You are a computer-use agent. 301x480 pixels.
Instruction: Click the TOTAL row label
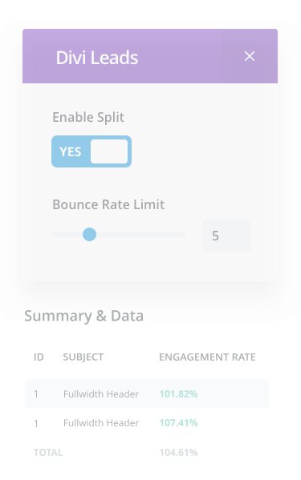pyautogui.click(x=48, y=453)
